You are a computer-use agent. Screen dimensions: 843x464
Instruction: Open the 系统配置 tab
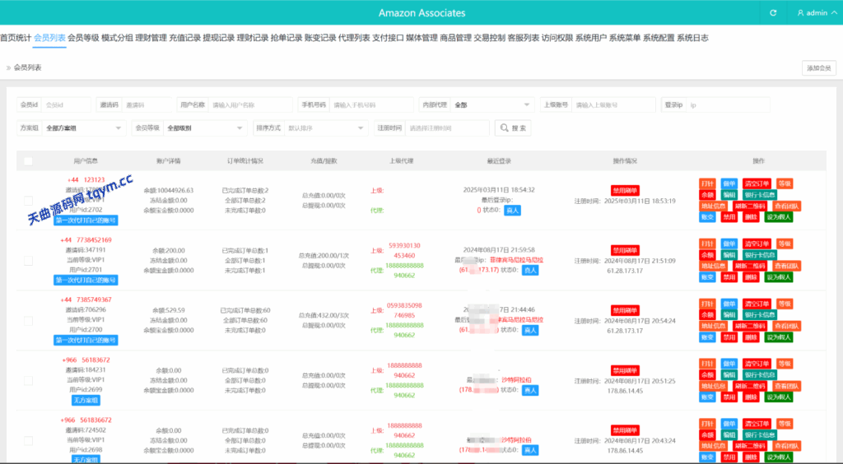pyautogui.click(x=659, y=38)
